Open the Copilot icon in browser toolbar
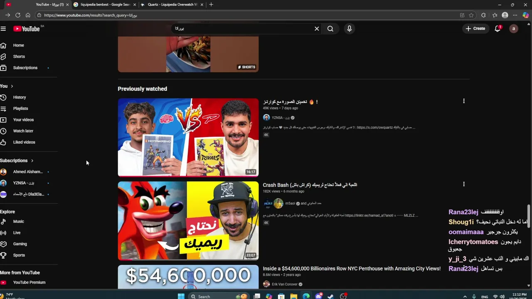Image resolution: width=532 pixels, height=299 pixels. tap(525, 15)
